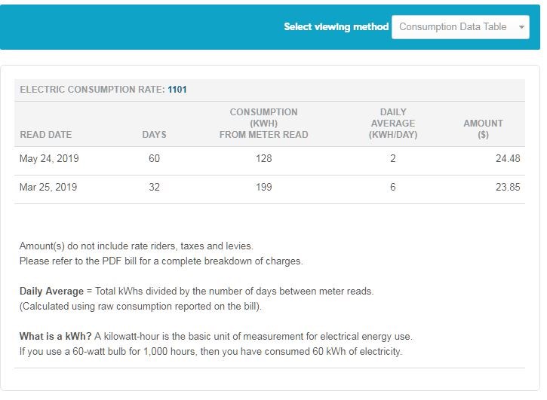Click the AMOUNT ($) column header
The width and height of the screenshot is (547, 400).
483,129
